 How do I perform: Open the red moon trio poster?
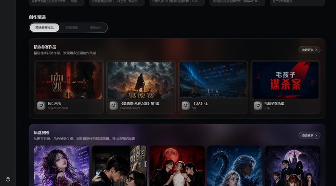point(177,166)
